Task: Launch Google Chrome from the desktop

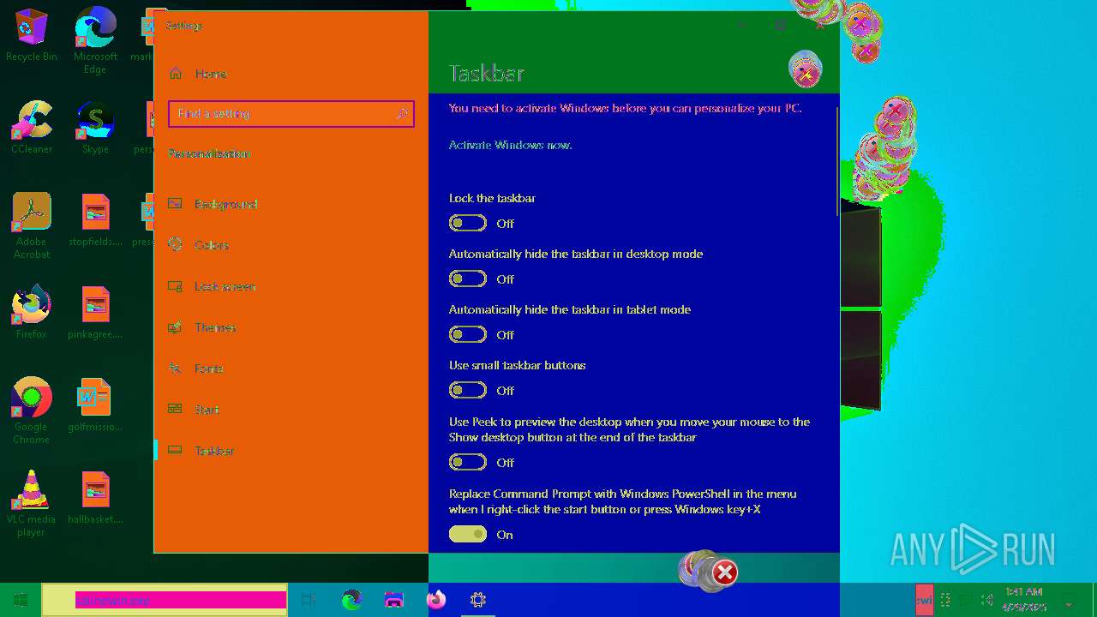Action: point(32,397)
